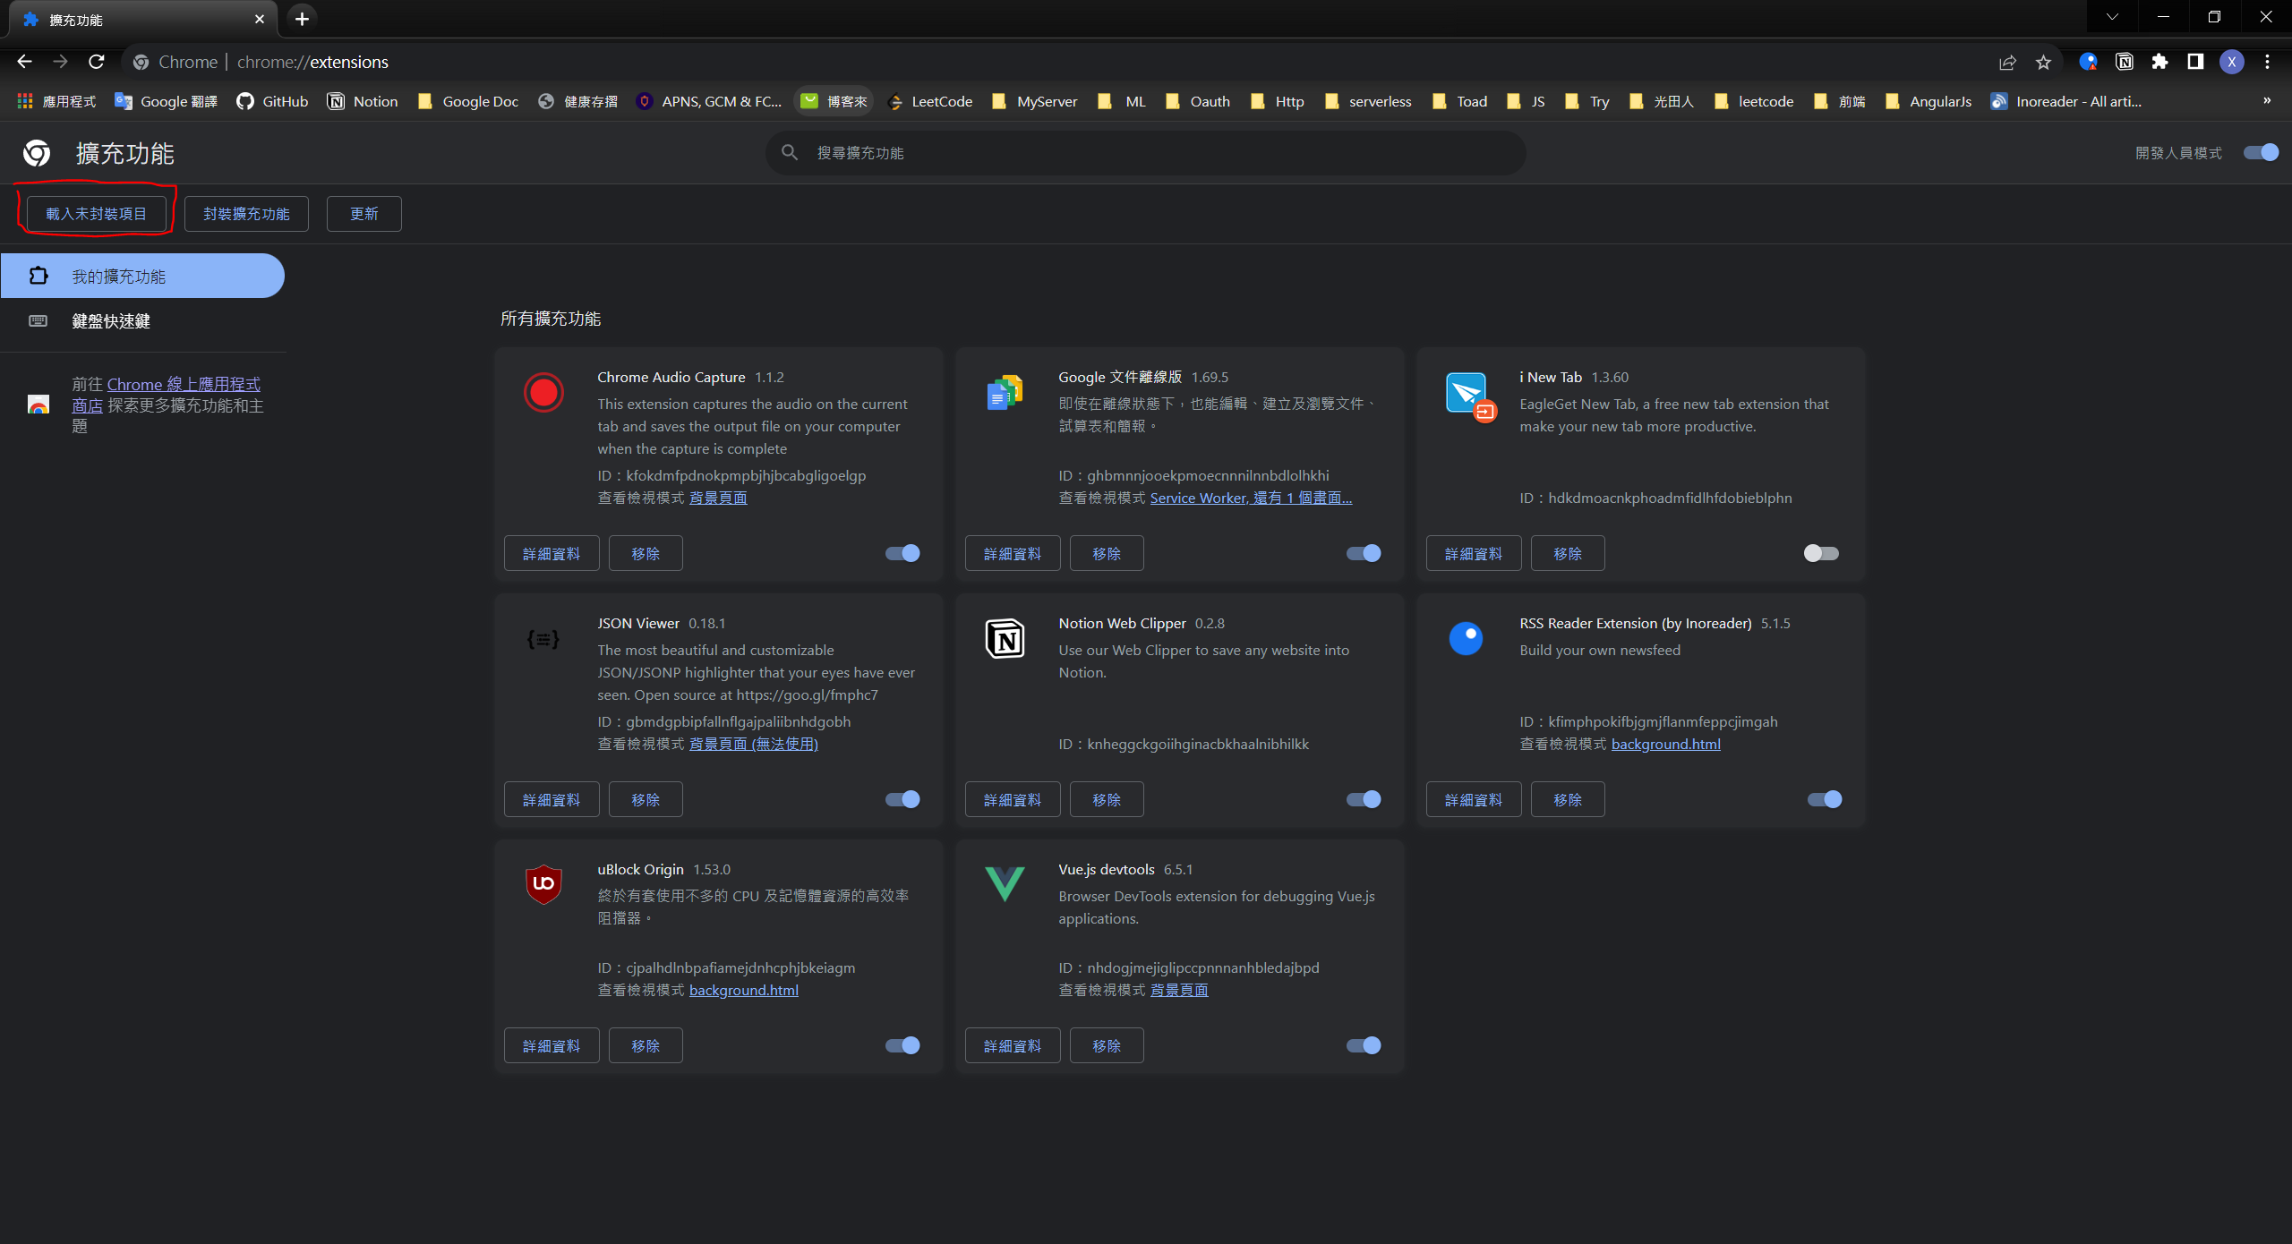Enable the i New Tab extension toggle
This screenshot has width=2292, height=1244.
1820,553
